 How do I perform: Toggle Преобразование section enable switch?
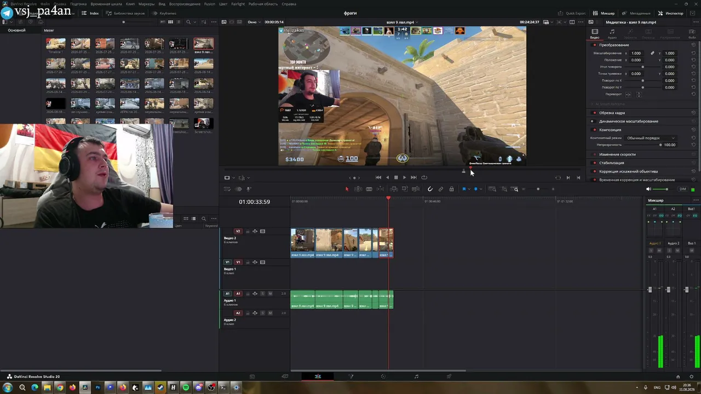point(595,45)
